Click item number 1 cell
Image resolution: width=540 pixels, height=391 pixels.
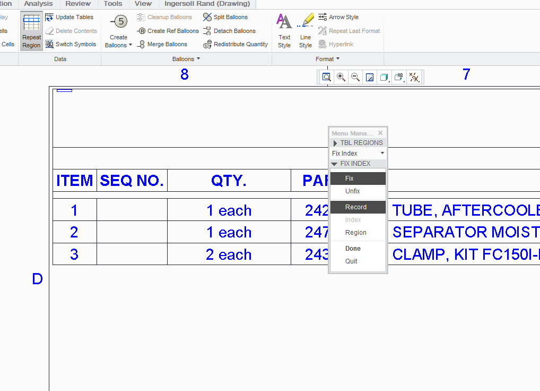[x=75, y=210]
